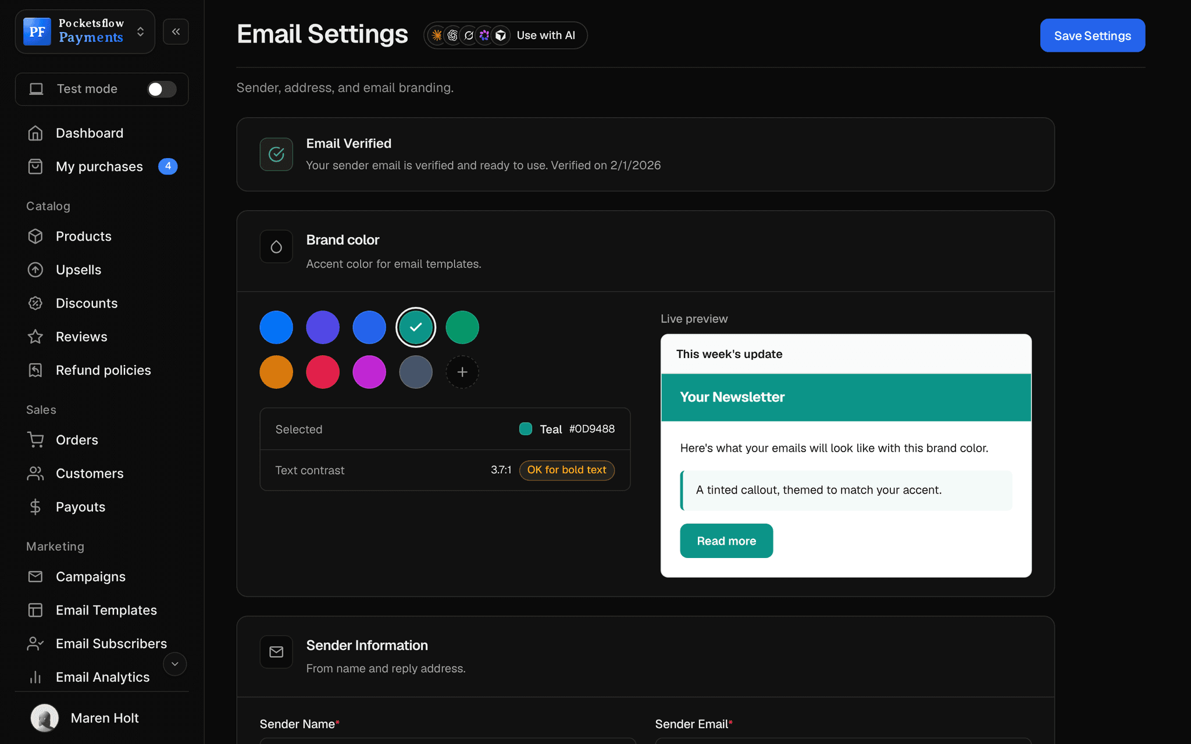Click the 3.7:1 contrast ratio value
This screenshot has height=744, width=1191.
(501, 470)
